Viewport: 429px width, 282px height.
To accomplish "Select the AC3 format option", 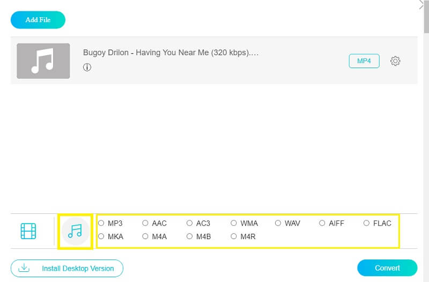I will [x=190, y=223].
